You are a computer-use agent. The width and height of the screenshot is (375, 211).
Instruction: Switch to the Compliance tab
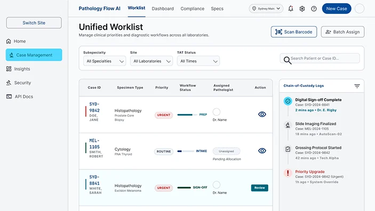click(192, 9)
